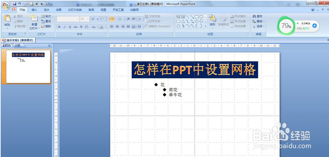Select the down block arrow shape
This screenshot has height=157, width=329.
pyautogui.click(x=201, y=21)
